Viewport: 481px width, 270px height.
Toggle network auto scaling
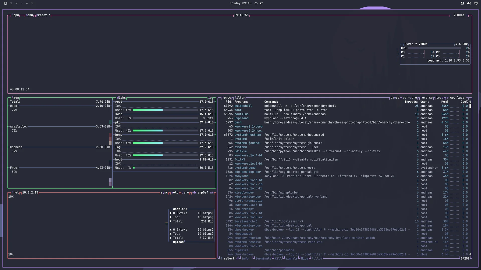click(x=175, y=192)
